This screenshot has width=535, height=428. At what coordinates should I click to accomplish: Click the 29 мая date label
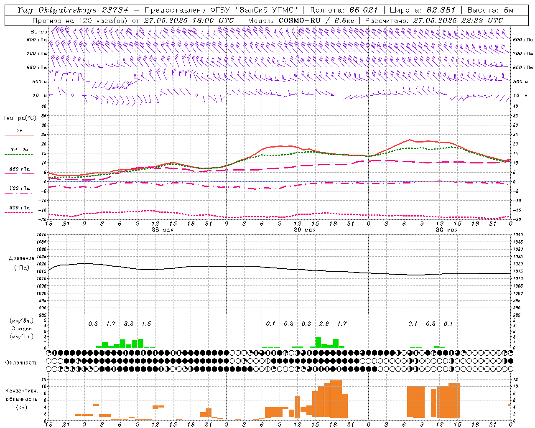click(x=304, y=230)
